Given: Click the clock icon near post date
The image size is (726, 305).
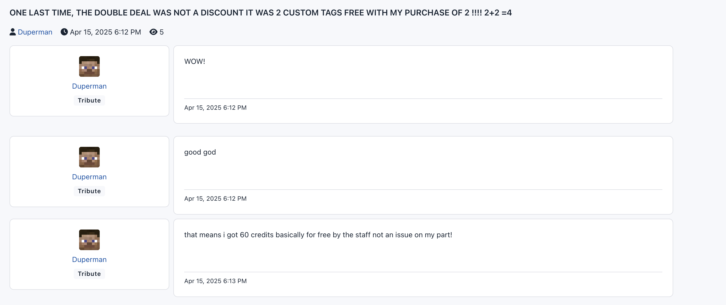Looking at the screenshot, I should [64, 32].
